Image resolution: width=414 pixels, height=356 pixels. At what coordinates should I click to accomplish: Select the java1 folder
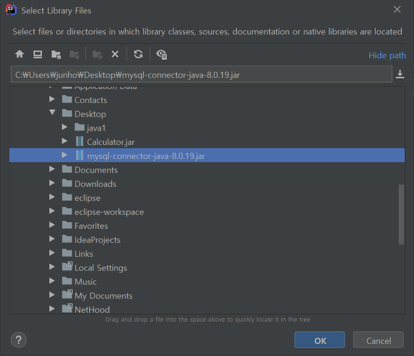[96, 128]
